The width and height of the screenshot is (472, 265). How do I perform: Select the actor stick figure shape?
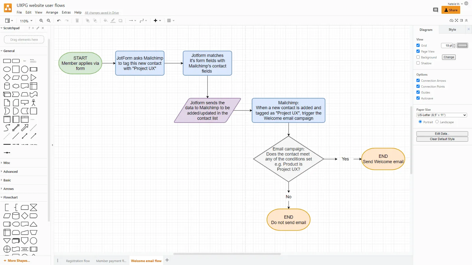coord(34,102)
